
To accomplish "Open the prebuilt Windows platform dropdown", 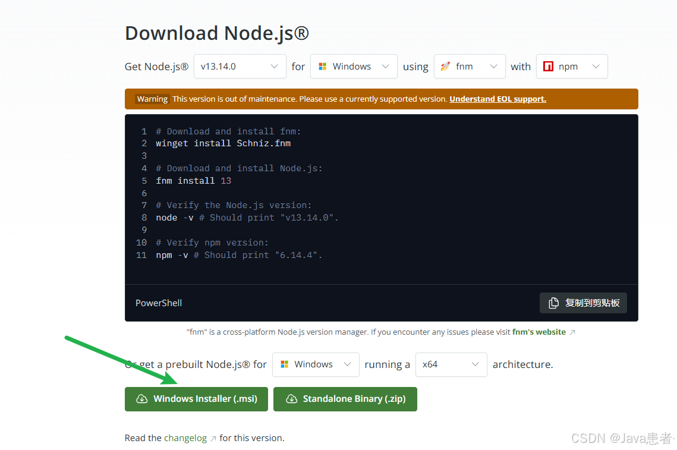I will point(316,364).
